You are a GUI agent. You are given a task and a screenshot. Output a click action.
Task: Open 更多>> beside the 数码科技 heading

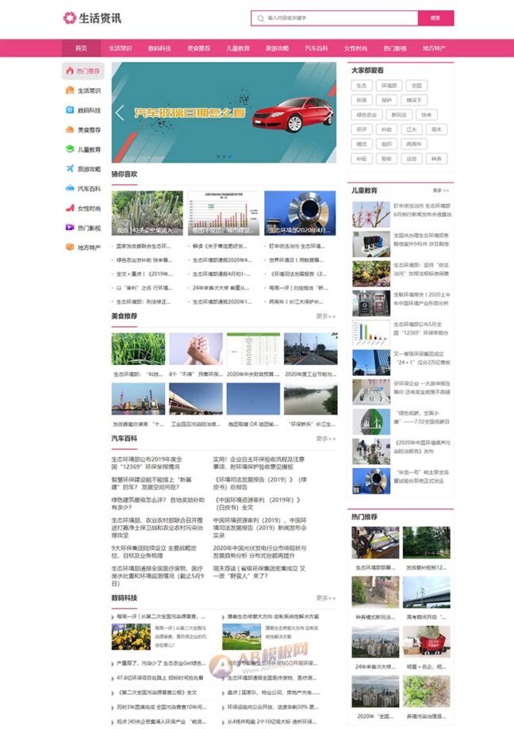pos(326,598)
